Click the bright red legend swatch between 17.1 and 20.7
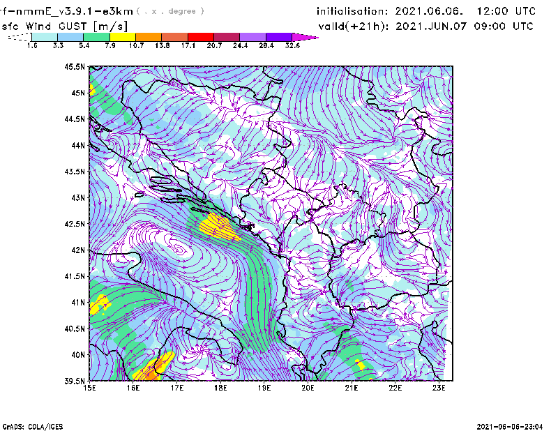The image size is (558, 431). (x=201, y=37)
